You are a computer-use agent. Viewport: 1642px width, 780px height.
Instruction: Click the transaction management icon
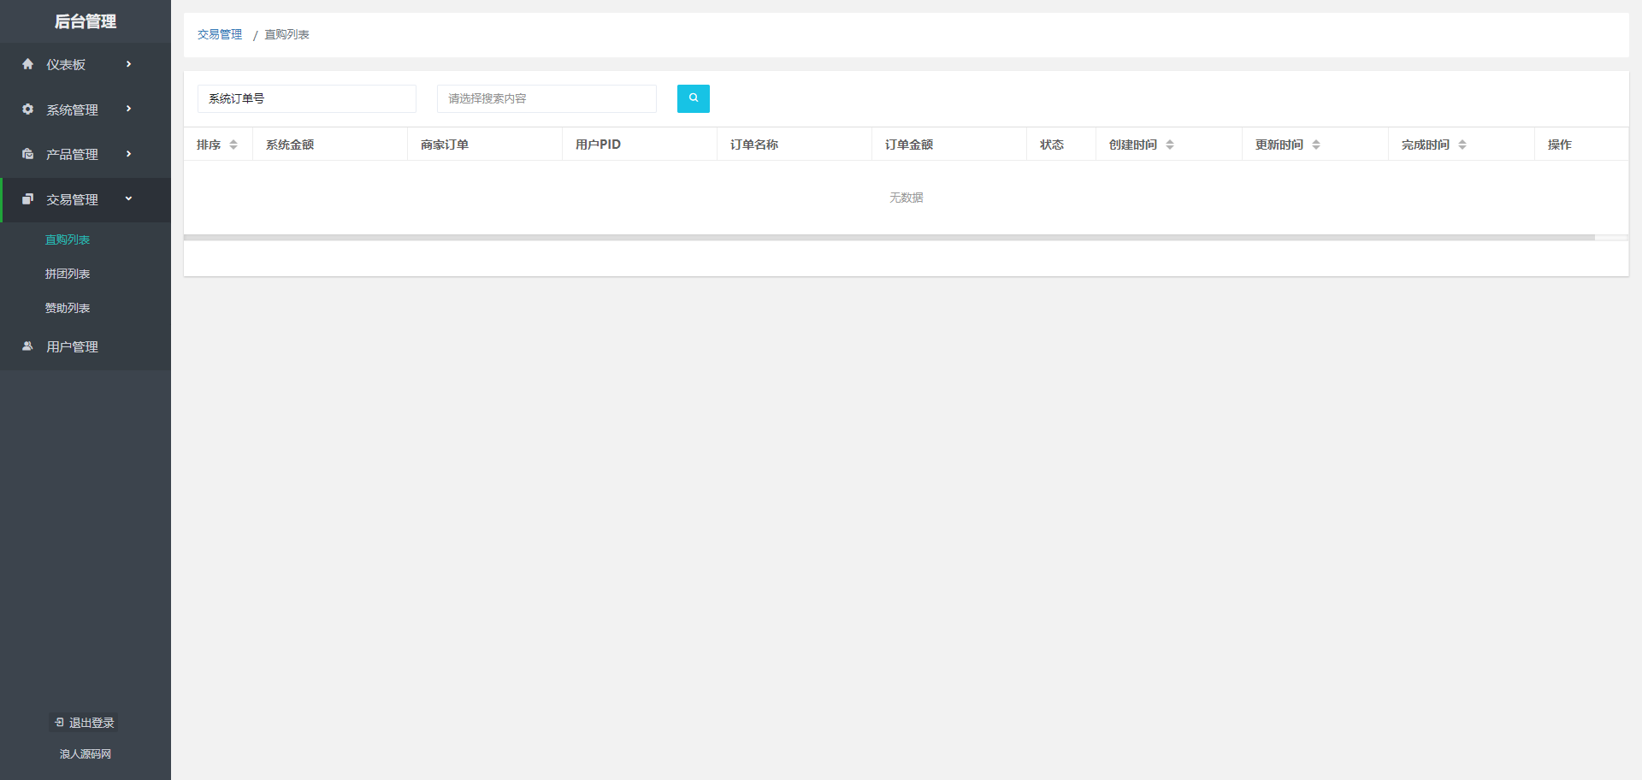click(x=28, y=199)
